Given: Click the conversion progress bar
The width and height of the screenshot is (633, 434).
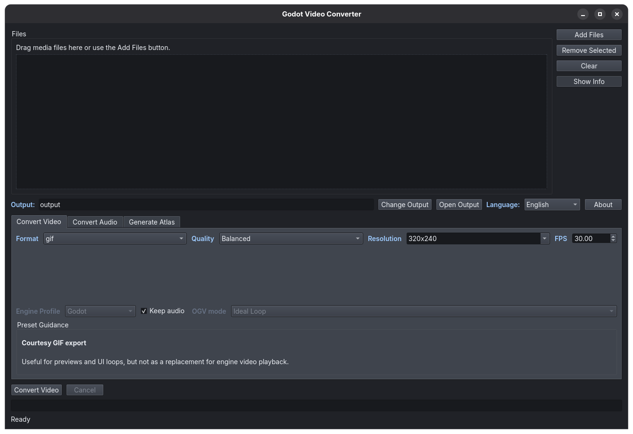Looking at the screenshot, I should tap(316, 405).
